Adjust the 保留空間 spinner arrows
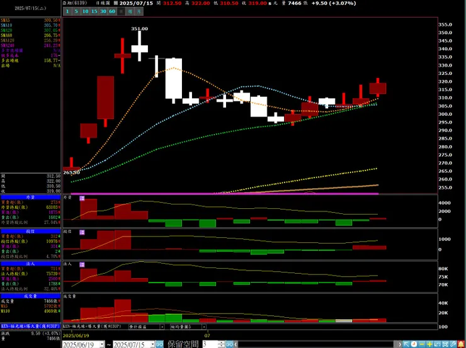 222,344
